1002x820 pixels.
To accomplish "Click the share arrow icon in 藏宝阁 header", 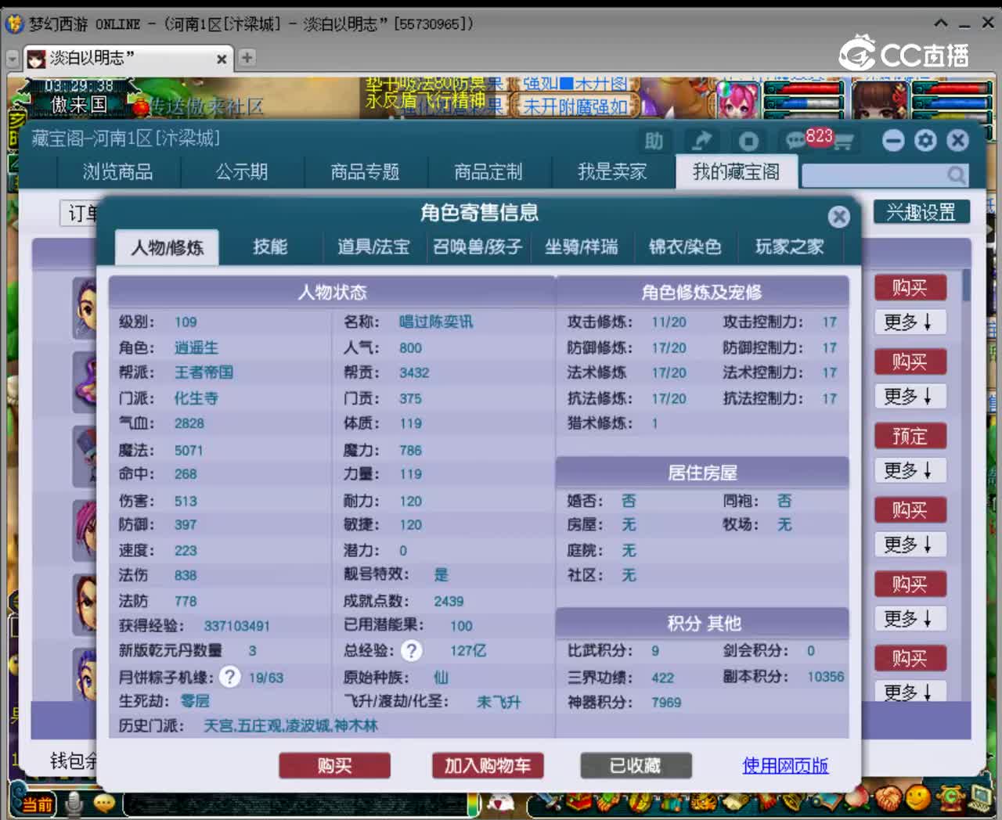I will coord(701,141).
